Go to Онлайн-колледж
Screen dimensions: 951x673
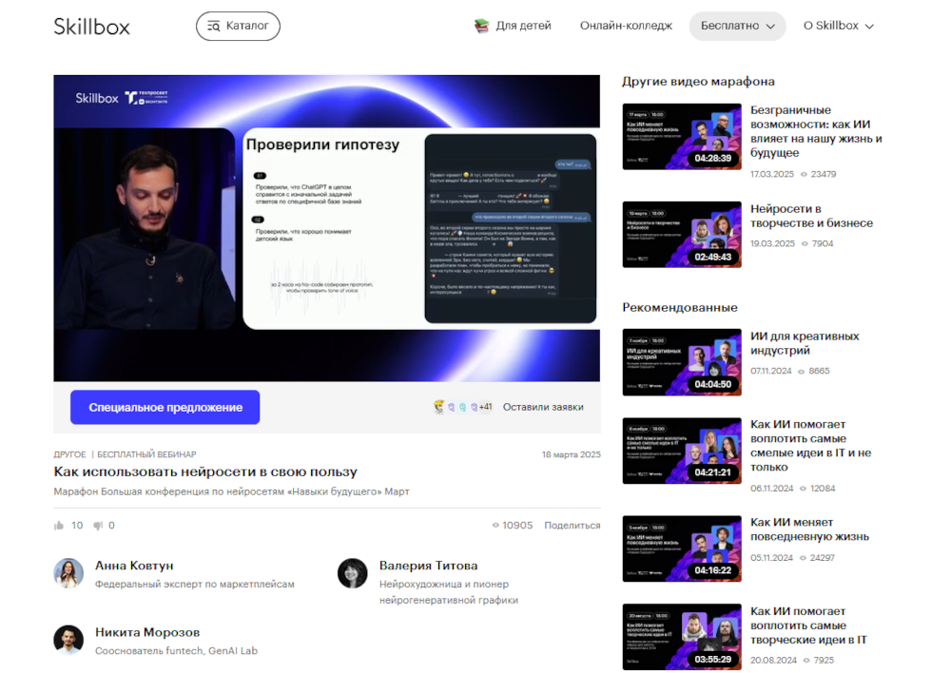626,26
